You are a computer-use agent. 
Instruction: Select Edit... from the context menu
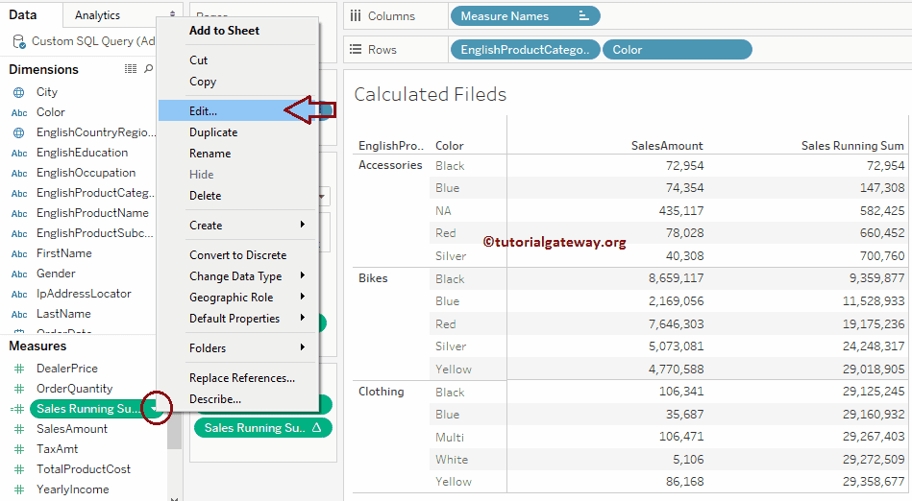click(204, 111)
